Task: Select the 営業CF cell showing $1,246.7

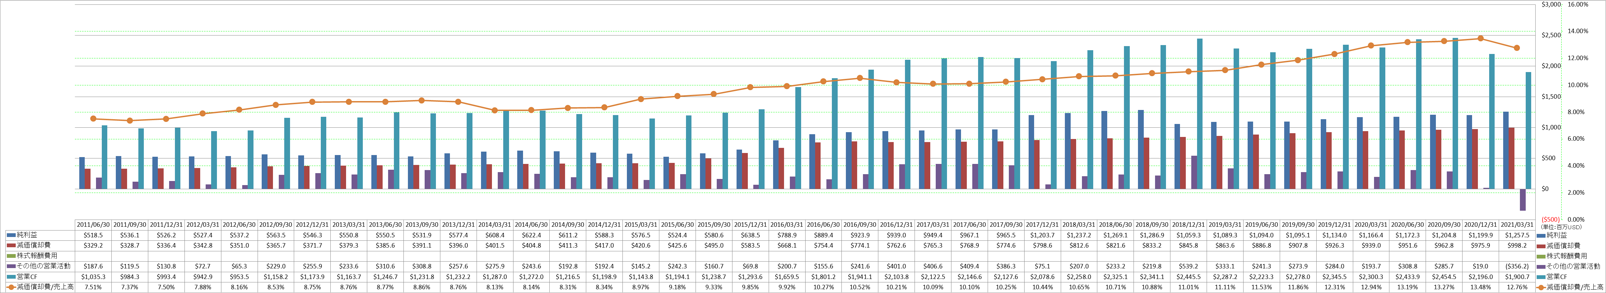Action: pos(385,276)
